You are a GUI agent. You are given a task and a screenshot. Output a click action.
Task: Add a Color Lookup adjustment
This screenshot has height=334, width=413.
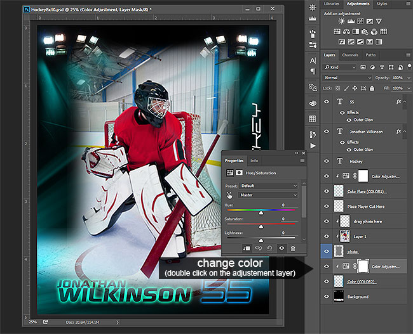384,32
